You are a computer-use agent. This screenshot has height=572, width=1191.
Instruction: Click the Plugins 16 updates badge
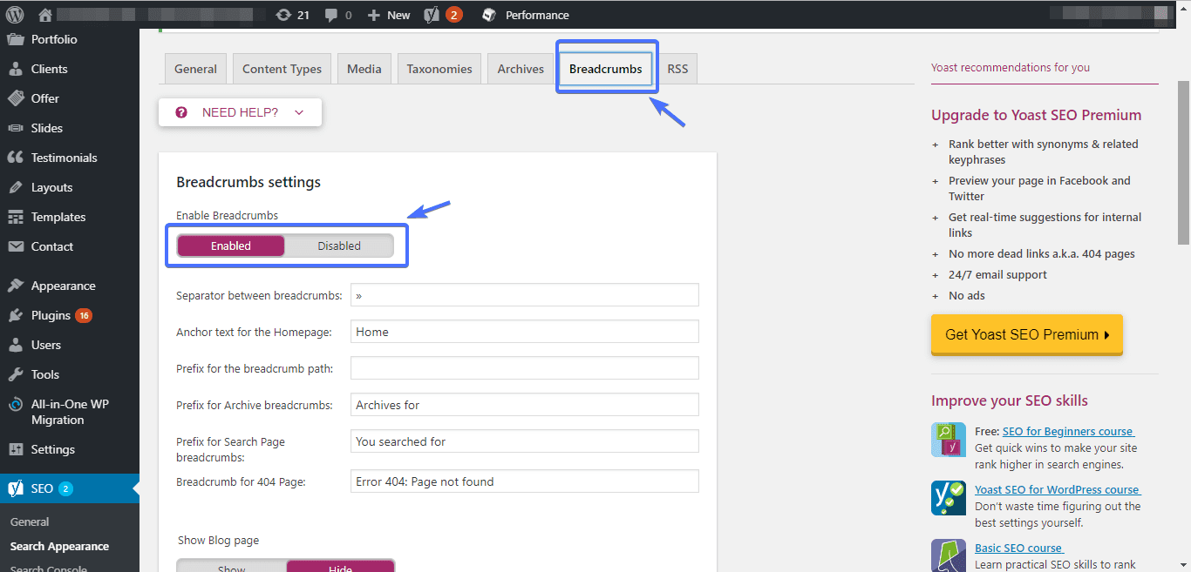[84, 315]
